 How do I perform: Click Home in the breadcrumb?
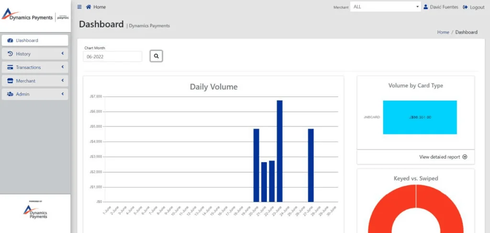443,32
